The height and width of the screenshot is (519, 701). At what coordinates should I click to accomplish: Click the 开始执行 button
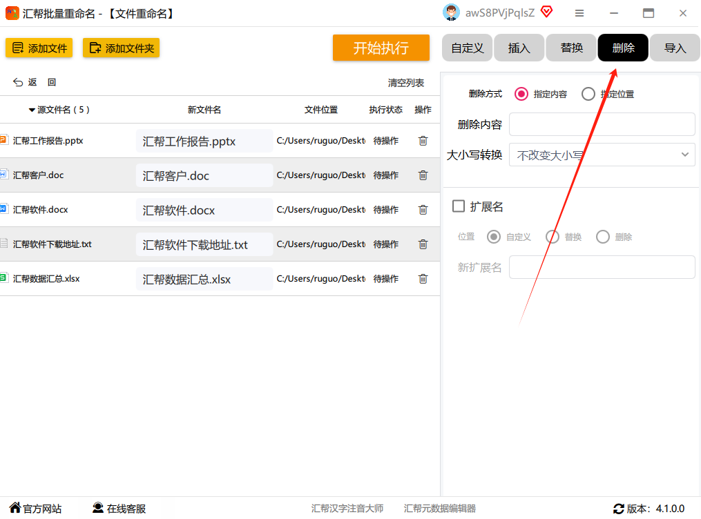tap(381, 48)
